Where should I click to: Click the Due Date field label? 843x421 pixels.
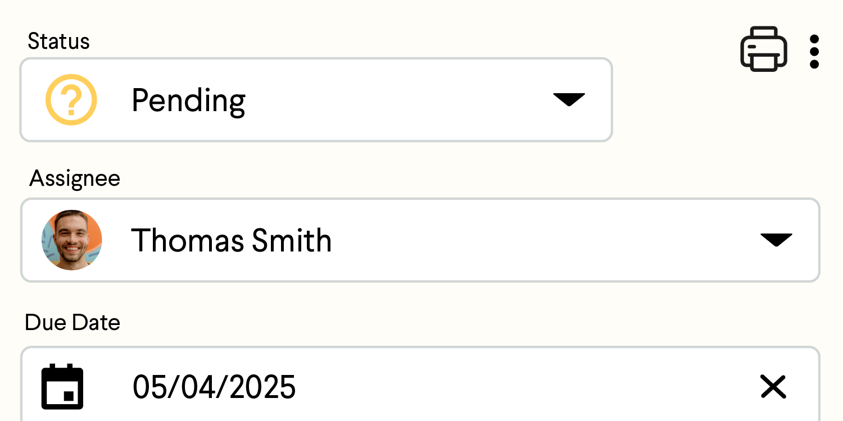pos(72,323)
